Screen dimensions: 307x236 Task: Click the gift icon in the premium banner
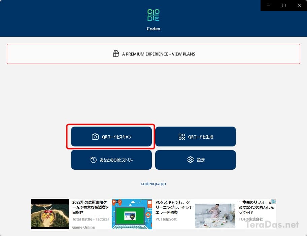(116, 54)
